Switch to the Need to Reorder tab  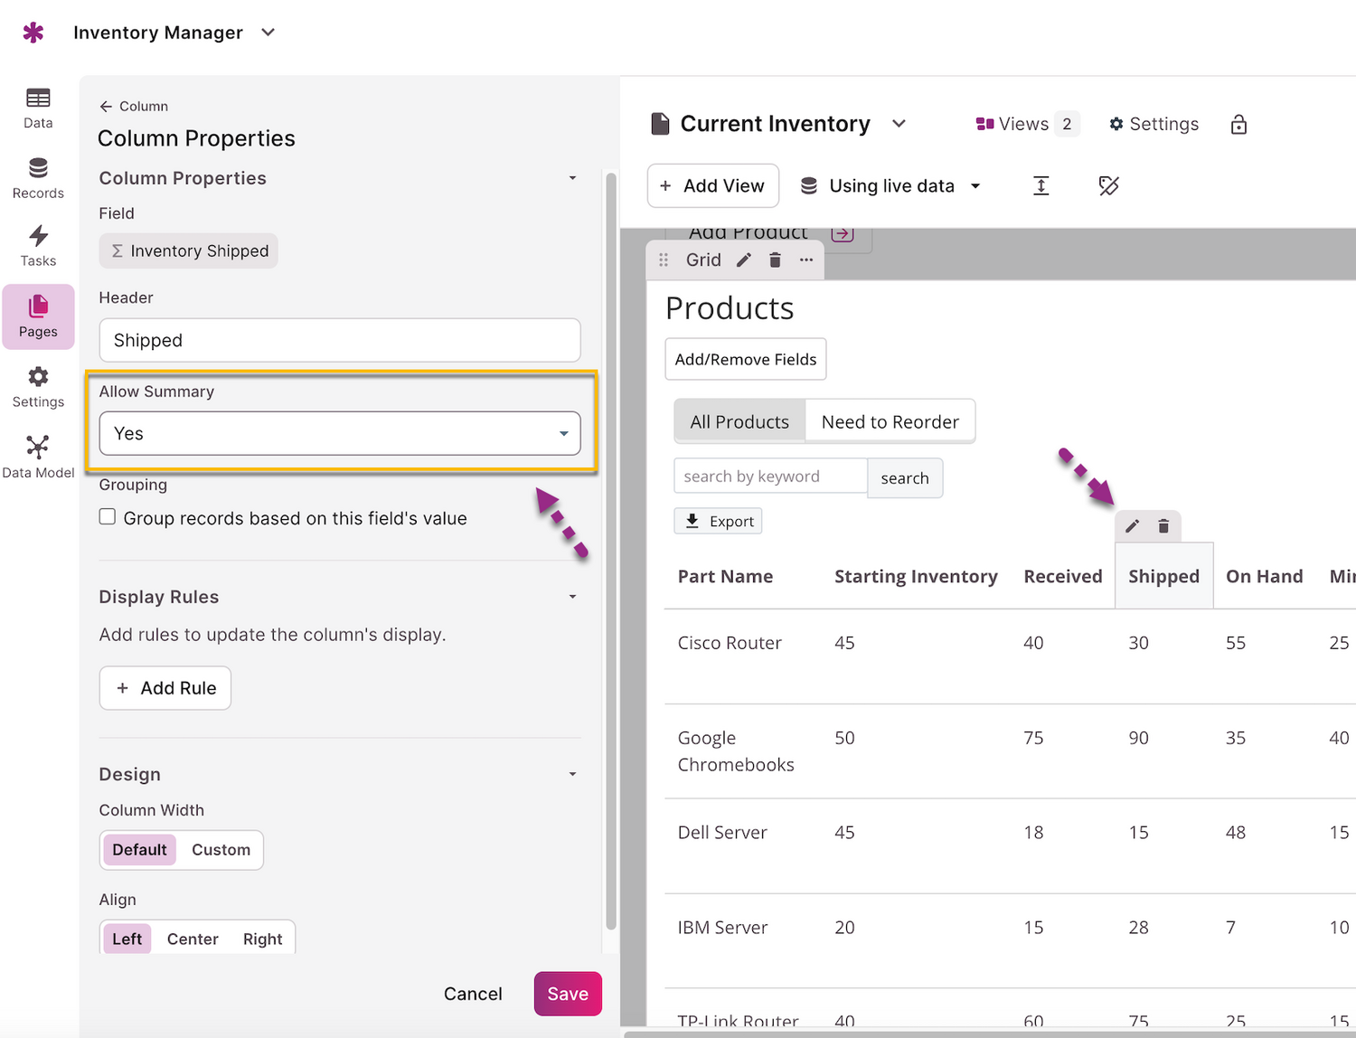point(890,422)
